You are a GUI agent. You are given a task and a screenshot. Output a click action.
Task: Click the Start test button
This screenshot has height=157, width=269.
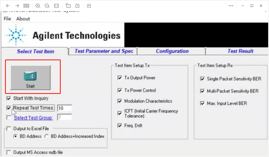31,77
